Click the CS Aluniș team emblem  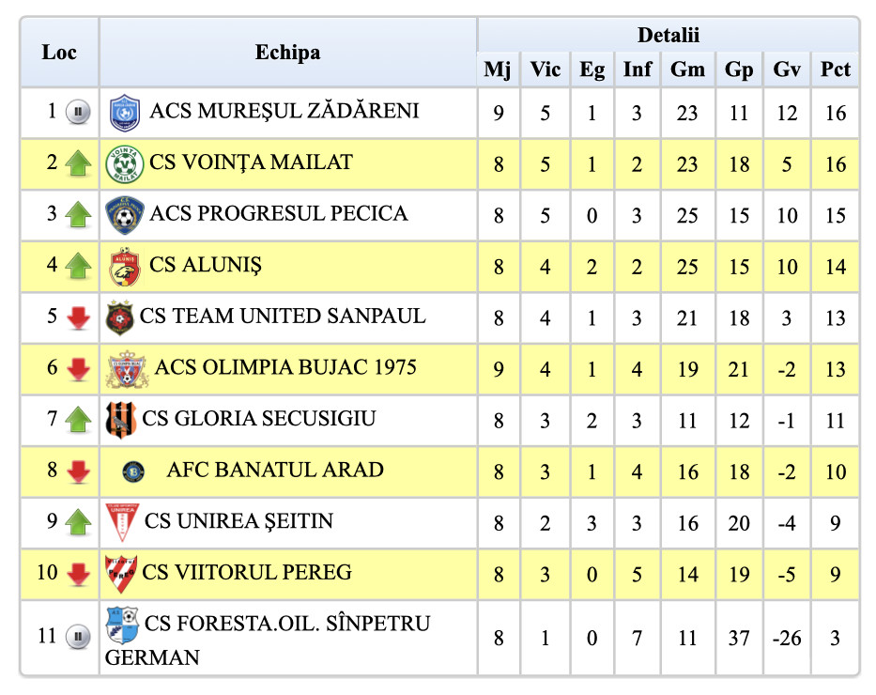click(125, 267)
